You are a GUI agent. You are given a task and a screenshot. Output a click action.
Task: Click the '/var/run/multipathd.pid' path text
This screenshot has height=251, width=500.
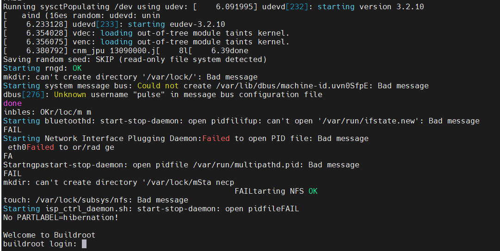pyautogui.click(x=246, y=165)
